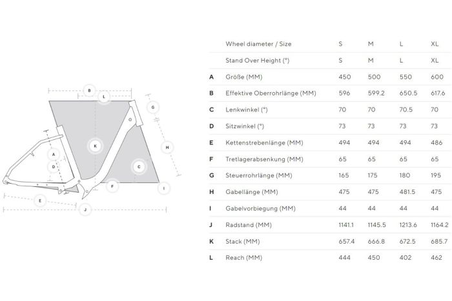Select the Stack value 685.7 for XL
This screenshot has width=452, height=301.
(x=439, y=242)
